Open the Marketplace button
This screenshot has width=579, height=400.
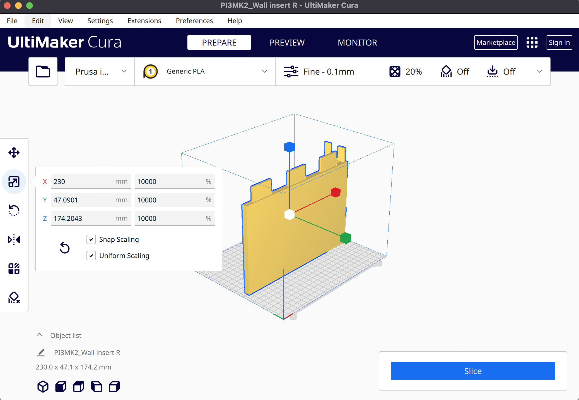(x=496, y=42)
